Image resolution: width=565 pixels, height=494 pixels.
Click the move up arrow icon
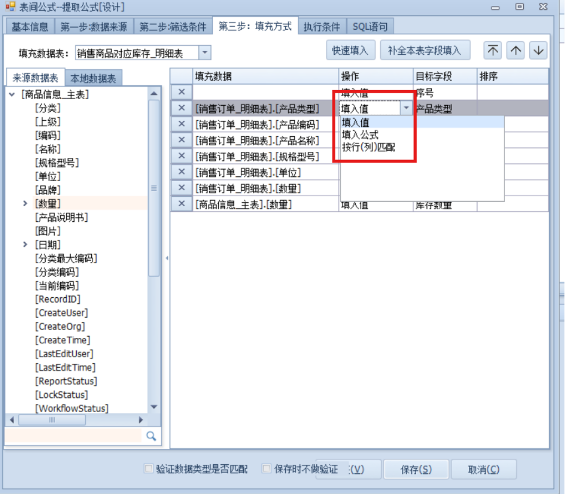coord(516,50)
